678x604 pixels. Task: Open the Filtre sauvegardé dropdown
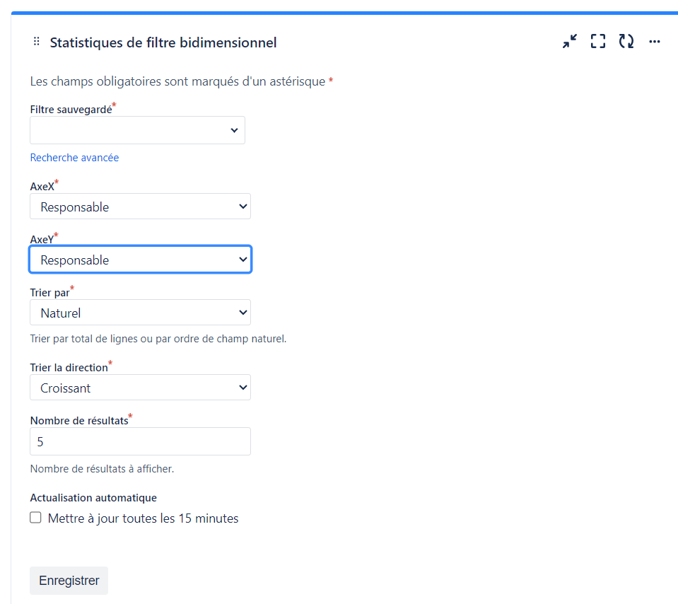point(137,130)
